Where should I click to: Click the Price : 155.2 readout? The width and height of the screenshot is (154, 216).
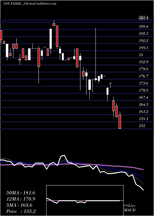(21, 211)
